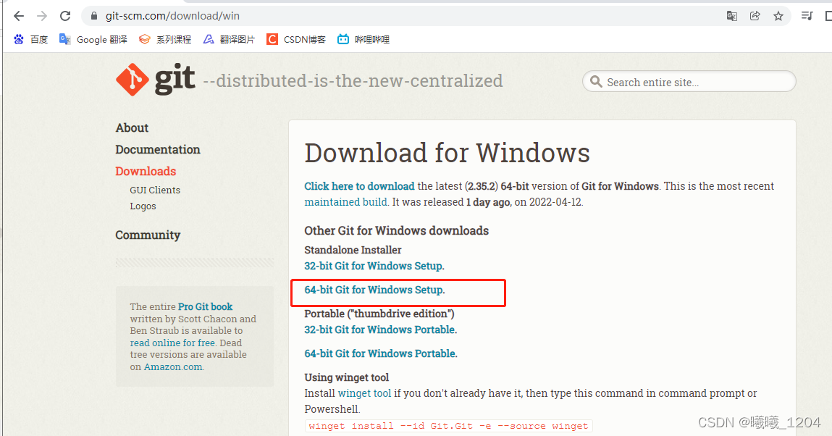832x436 pixels.
Task: Open the 'maintained build' link
Action: click(346, 202)
